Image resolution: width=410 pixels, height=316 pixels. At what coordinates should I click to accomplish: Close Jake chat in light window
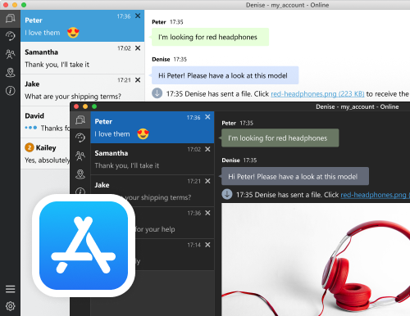pos(138,79)
